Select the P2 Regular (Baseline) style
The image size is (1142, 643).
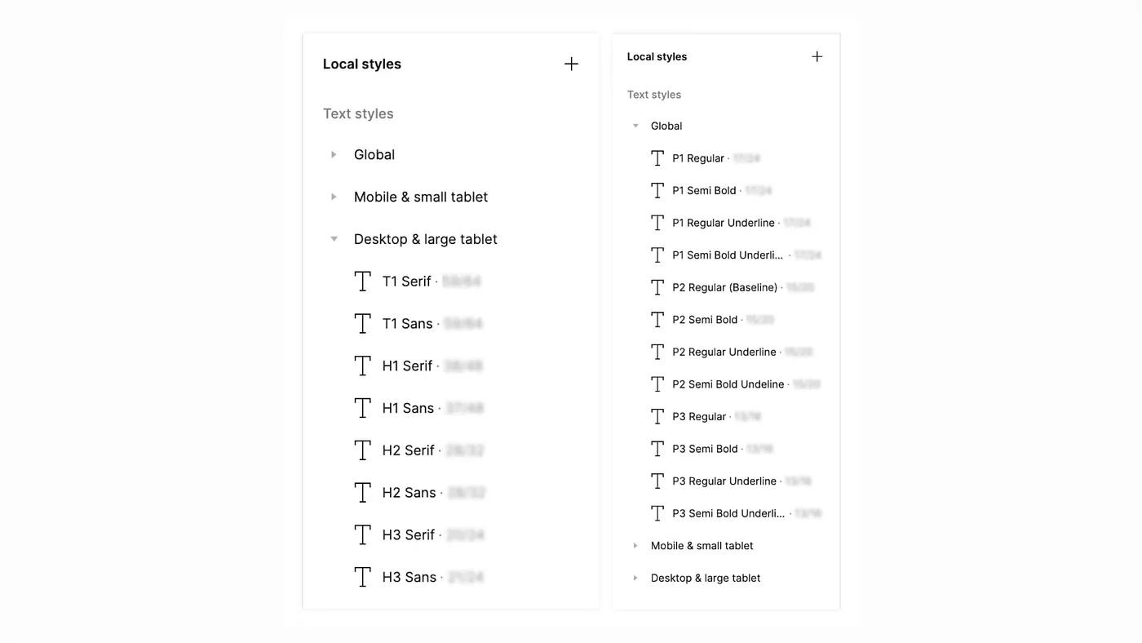(x=726, y=287)
